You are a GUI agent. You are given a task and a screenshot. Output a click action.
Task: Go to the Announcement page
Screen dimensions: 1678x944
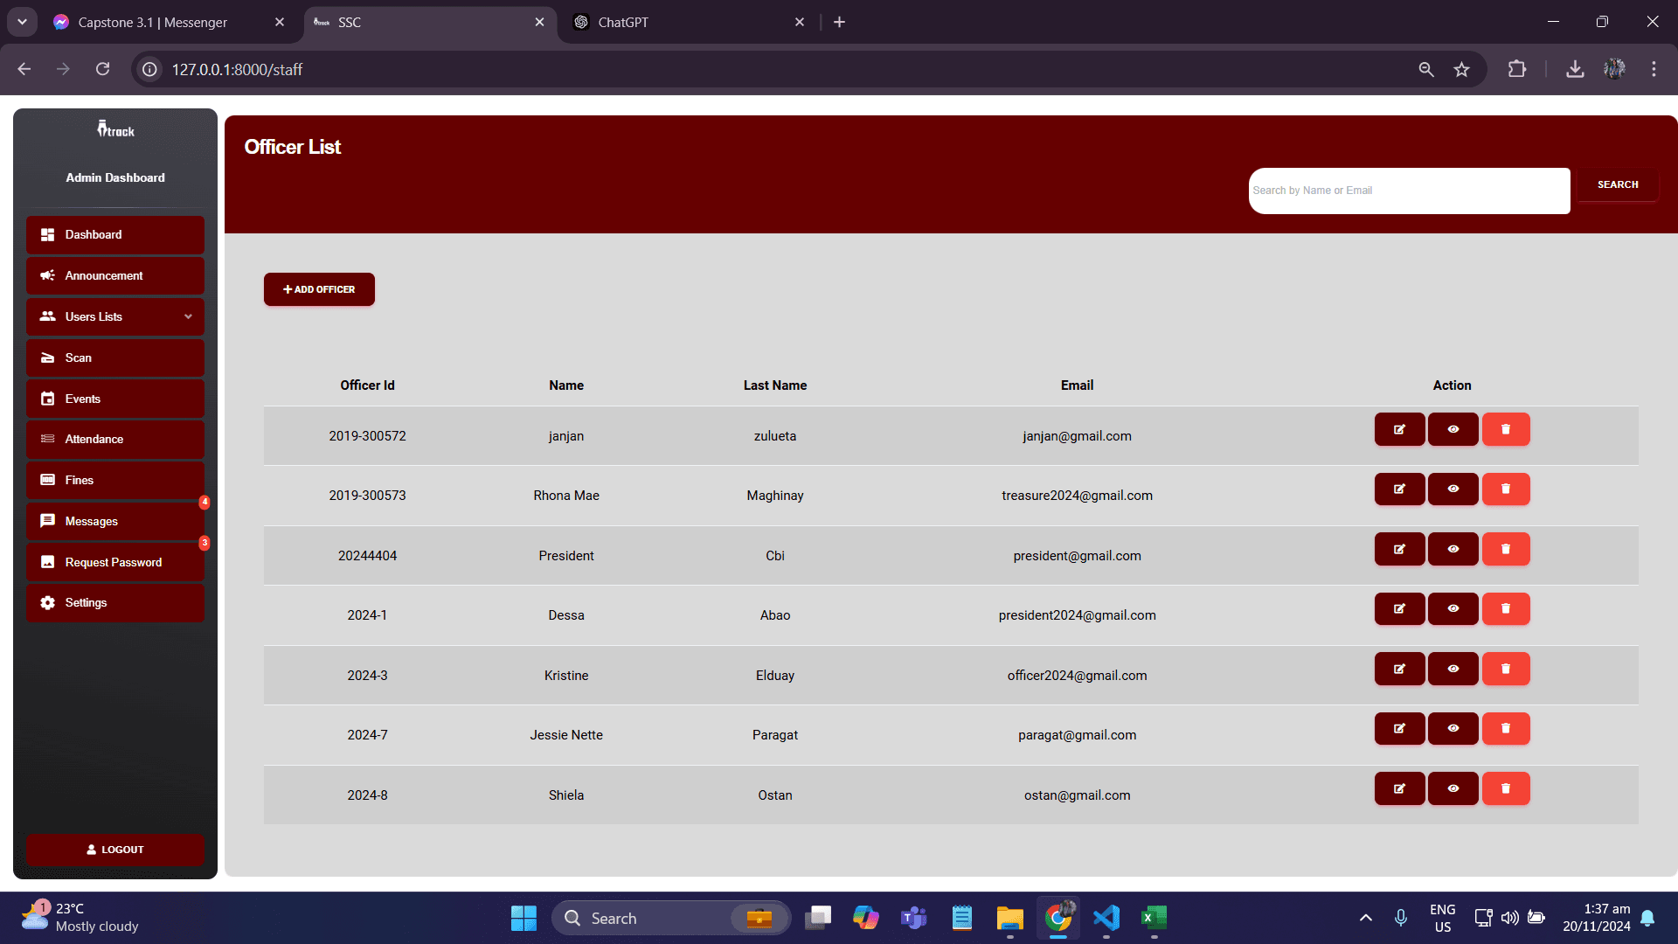tap(115, 276)
